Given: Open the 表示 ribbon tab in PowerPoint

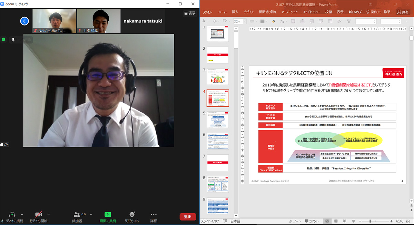Looking at the screenshot, I should point(340,12).
